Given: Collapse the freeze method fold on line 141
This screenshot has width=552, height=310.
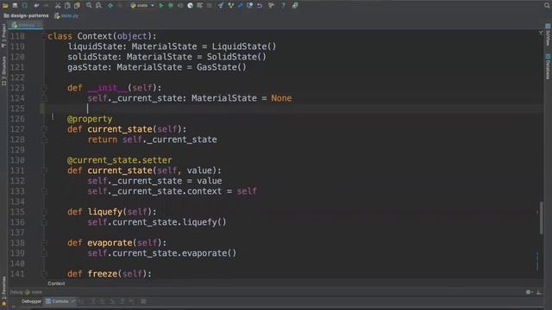Looking at the screenshot, I should 44,274.
